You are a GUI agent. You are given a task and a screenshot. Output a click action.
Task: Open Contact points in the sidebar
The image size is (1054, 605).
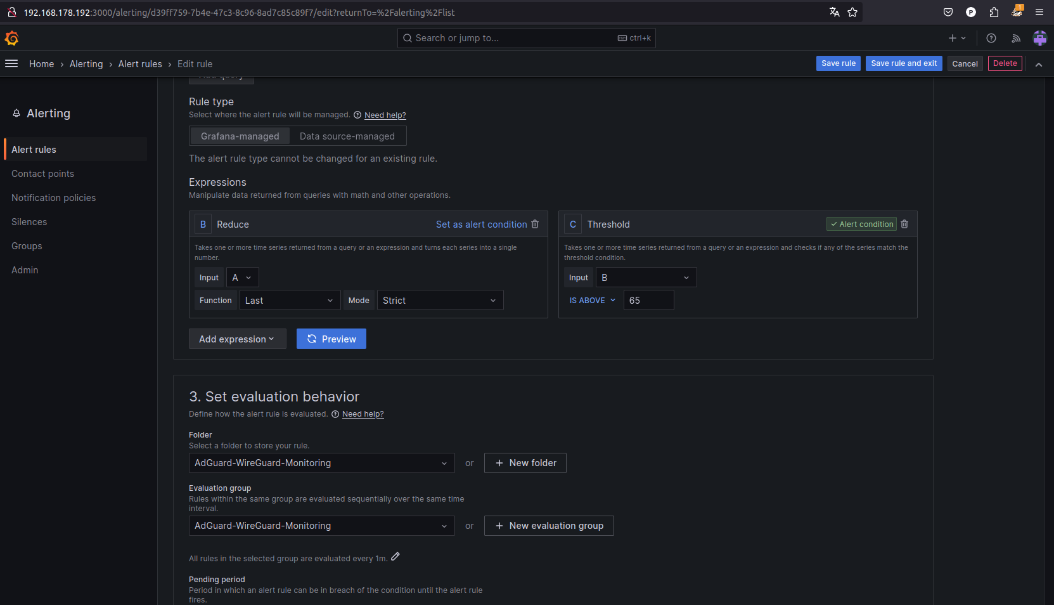(42, 174)
